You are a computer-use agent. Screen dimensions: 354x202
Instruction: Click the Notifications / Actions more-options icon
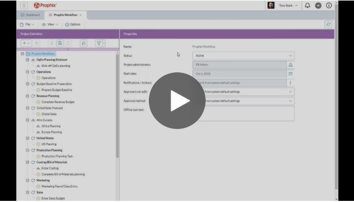coord(290,83)
